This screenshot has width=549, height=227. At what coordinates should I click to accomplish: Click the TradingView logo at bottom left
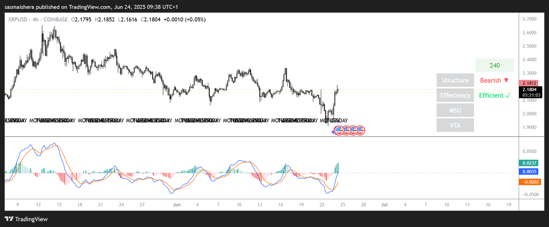click(x=26, y=219)
